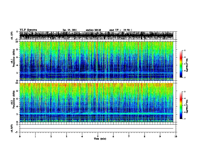The height and width of the screenshot is (153, 198).
Task: Click the "ch.1(V)" waveform axis label
Action: 12,35
